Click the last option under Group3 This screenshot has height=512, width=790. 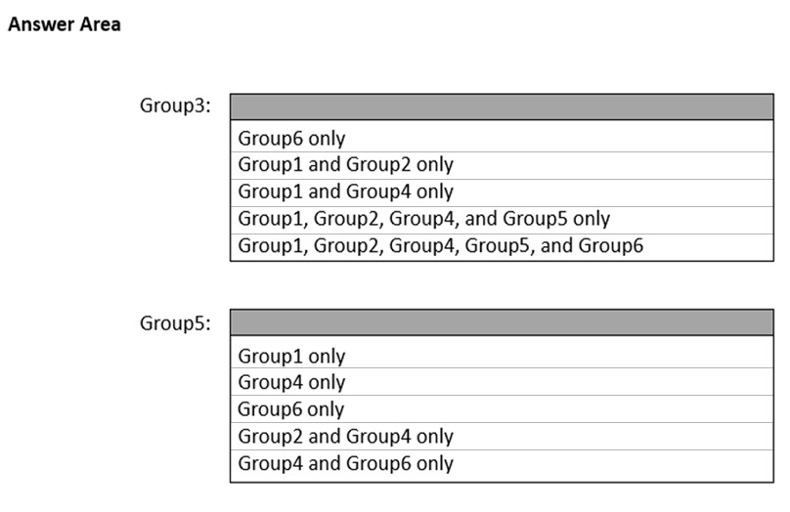click(x=441, y=244)
